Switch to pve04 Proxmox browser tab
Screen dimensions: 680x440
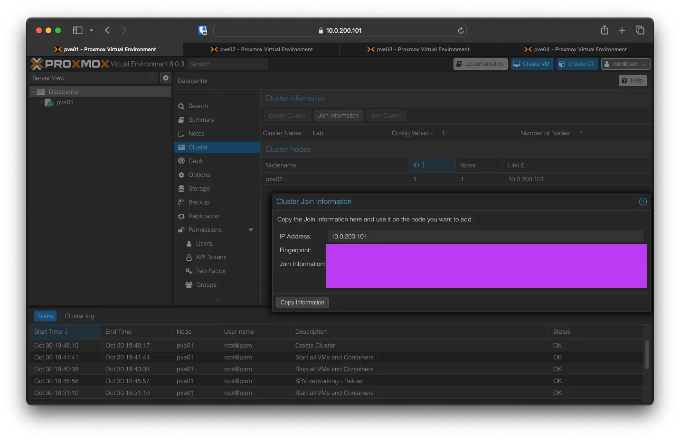click(x=575, y=49)
